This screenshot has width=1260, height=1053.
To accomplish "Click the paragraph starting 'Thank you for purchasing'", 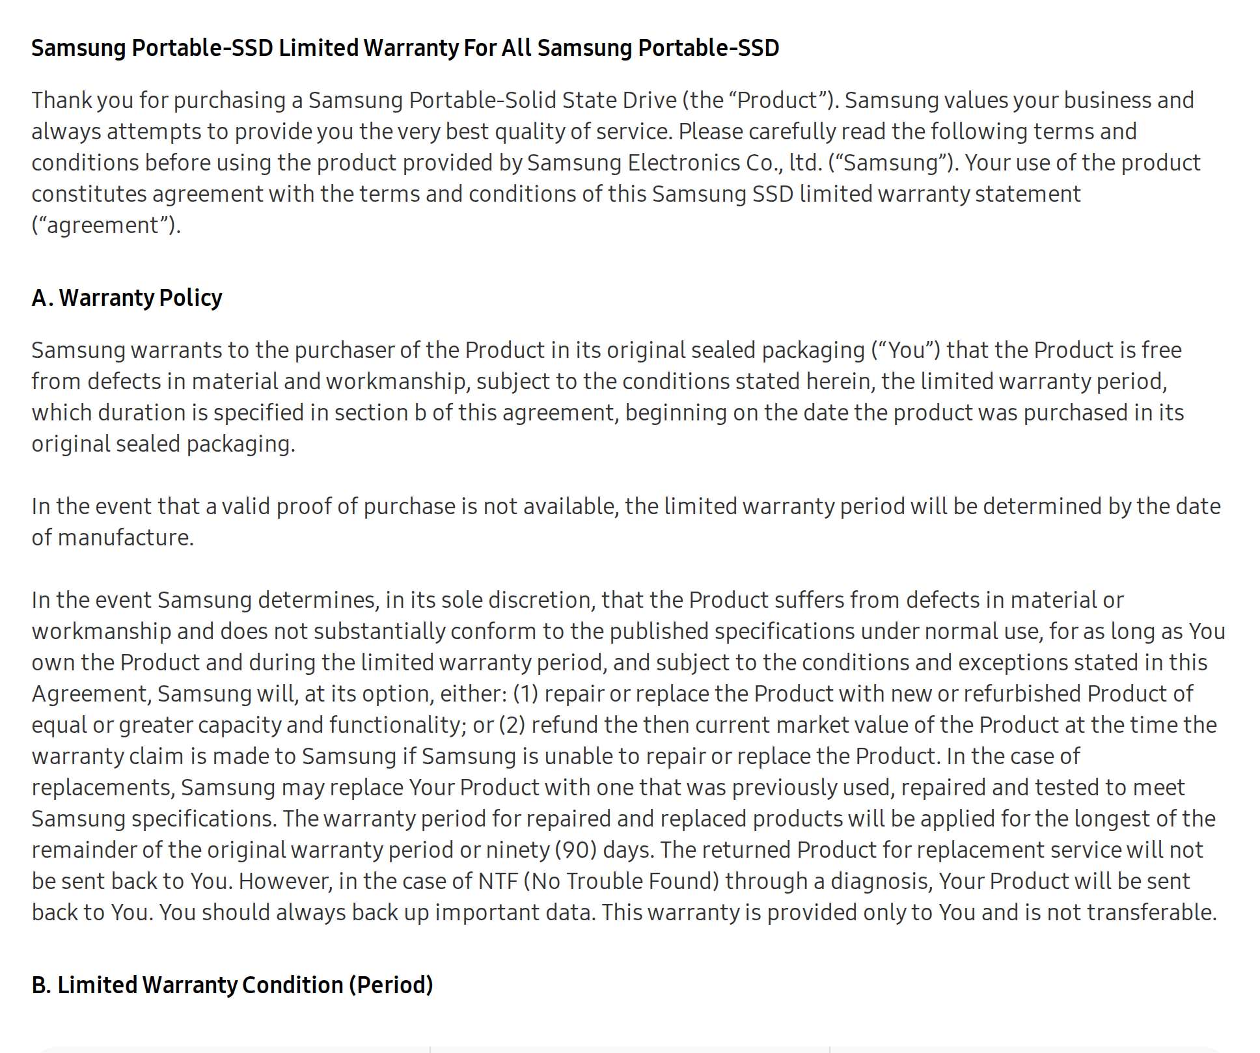I will pyautogui.click(x=616, y=163).
